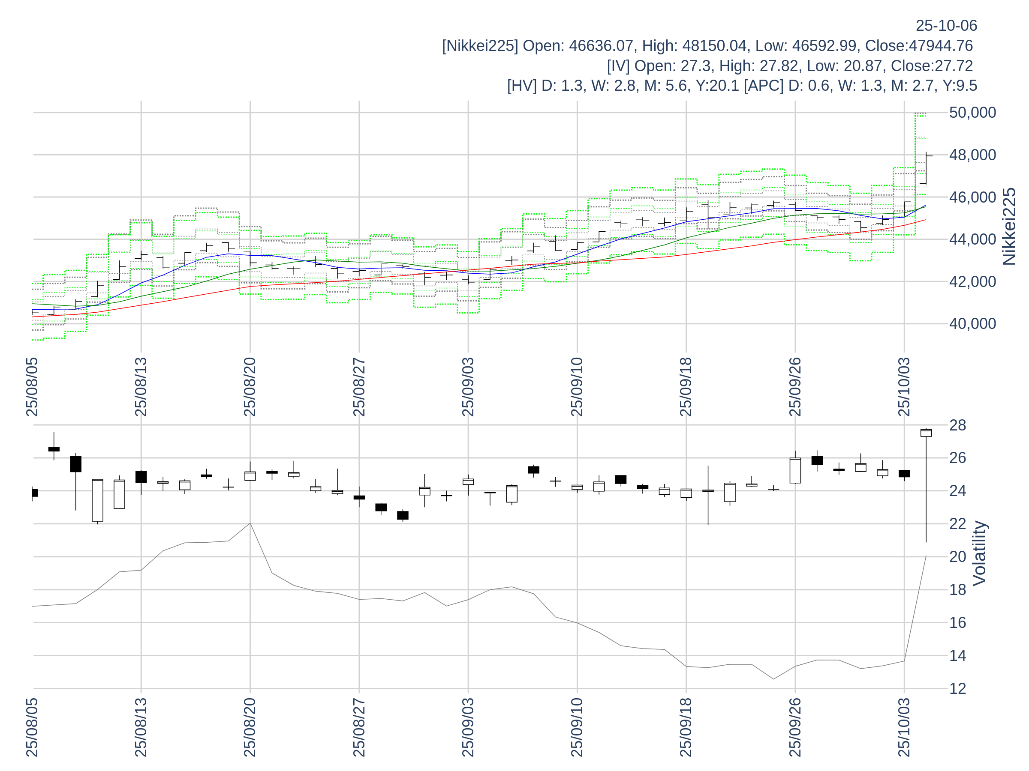Click the 25/08/13 date under price chart

tap(141, 387)
